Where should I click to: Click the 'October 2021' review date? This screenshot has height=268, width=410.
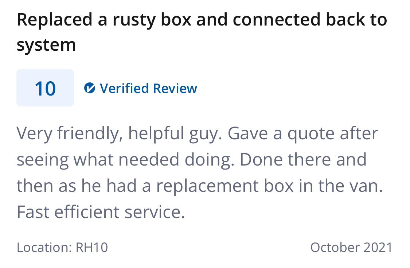click(x=351, y=247)
